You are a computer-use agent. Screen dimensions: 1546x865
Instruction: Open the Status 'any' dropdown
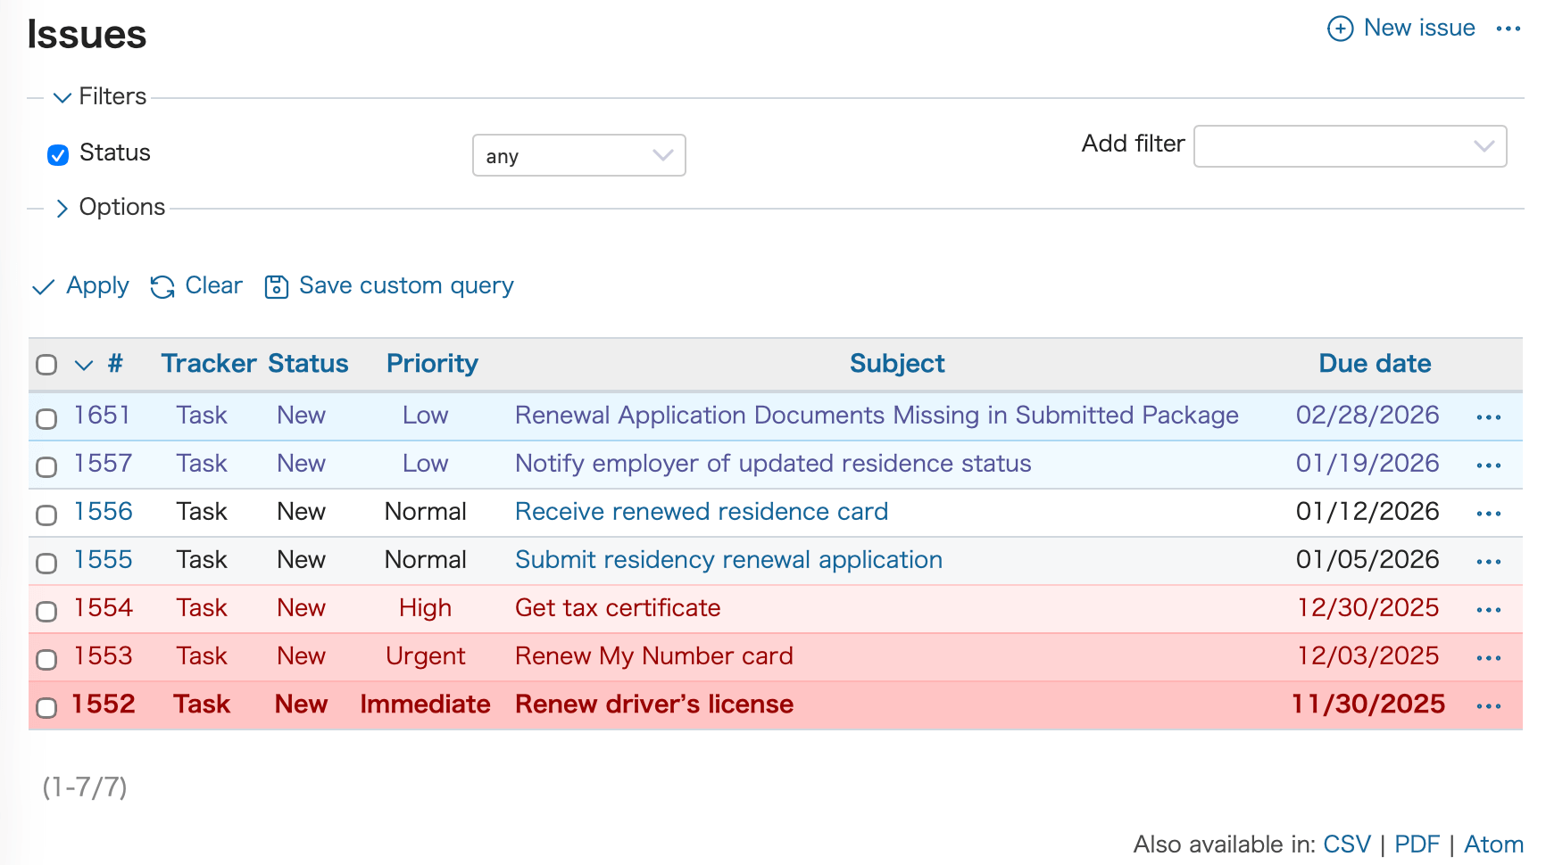pos(578,155)
